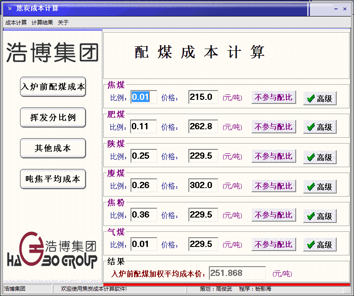This screenshot has width=354, height=296.
Task: Focus the 陕煤 比例 field 0.25
Action: click(144, 156)
